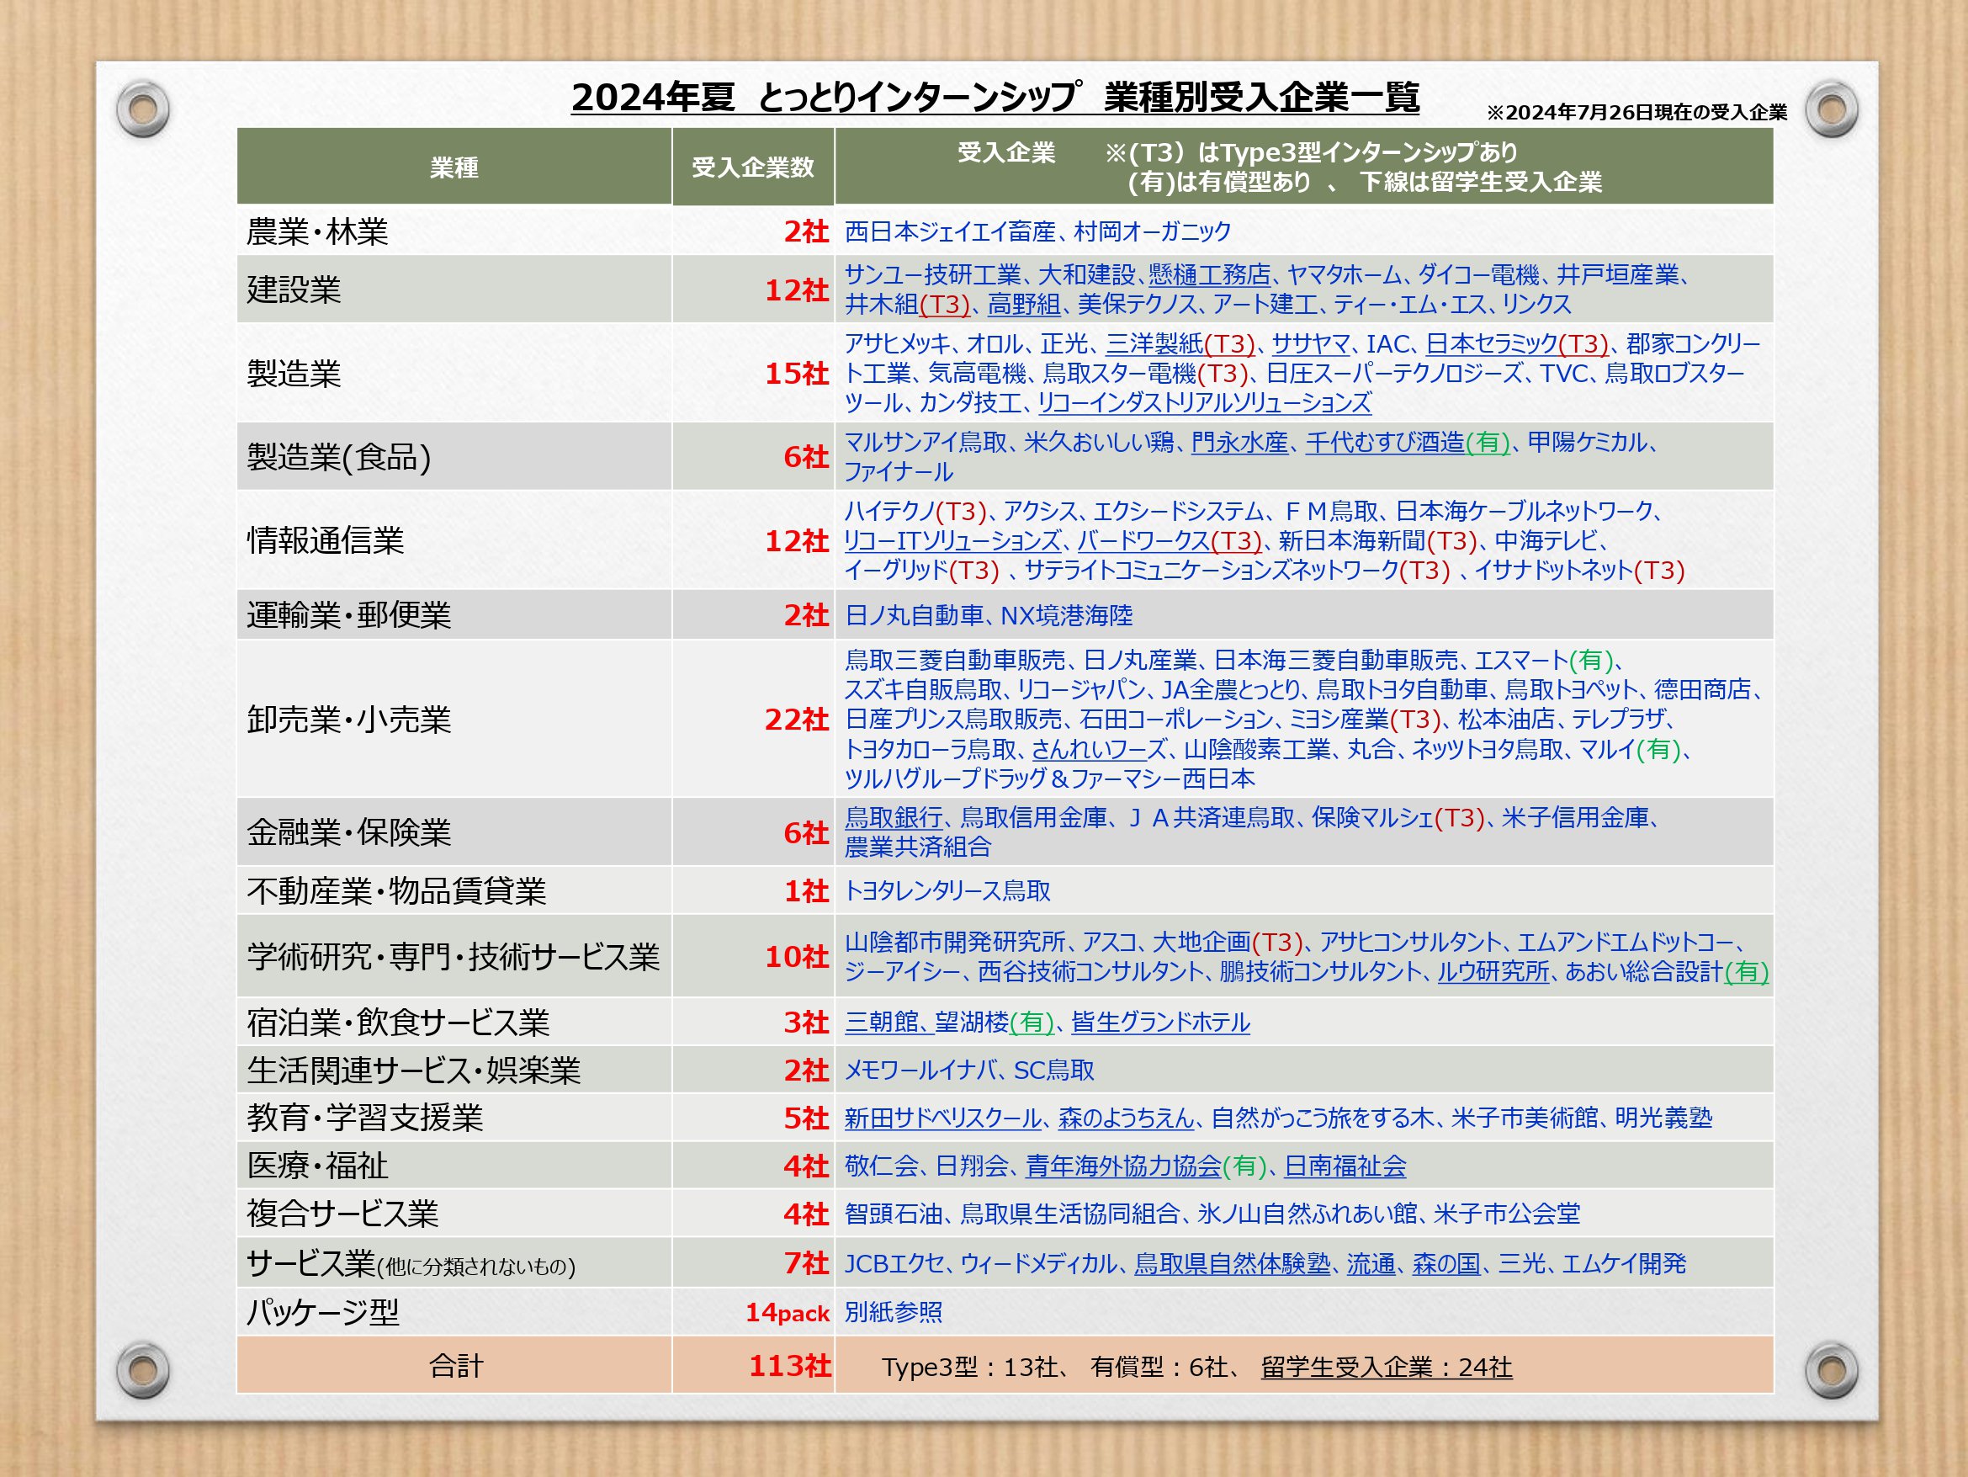Viewport: 1968px width, 1477px height.
Task: Click company name 'NX境港海陸'
Action: pyautogui.click(x=1067, y=615)
